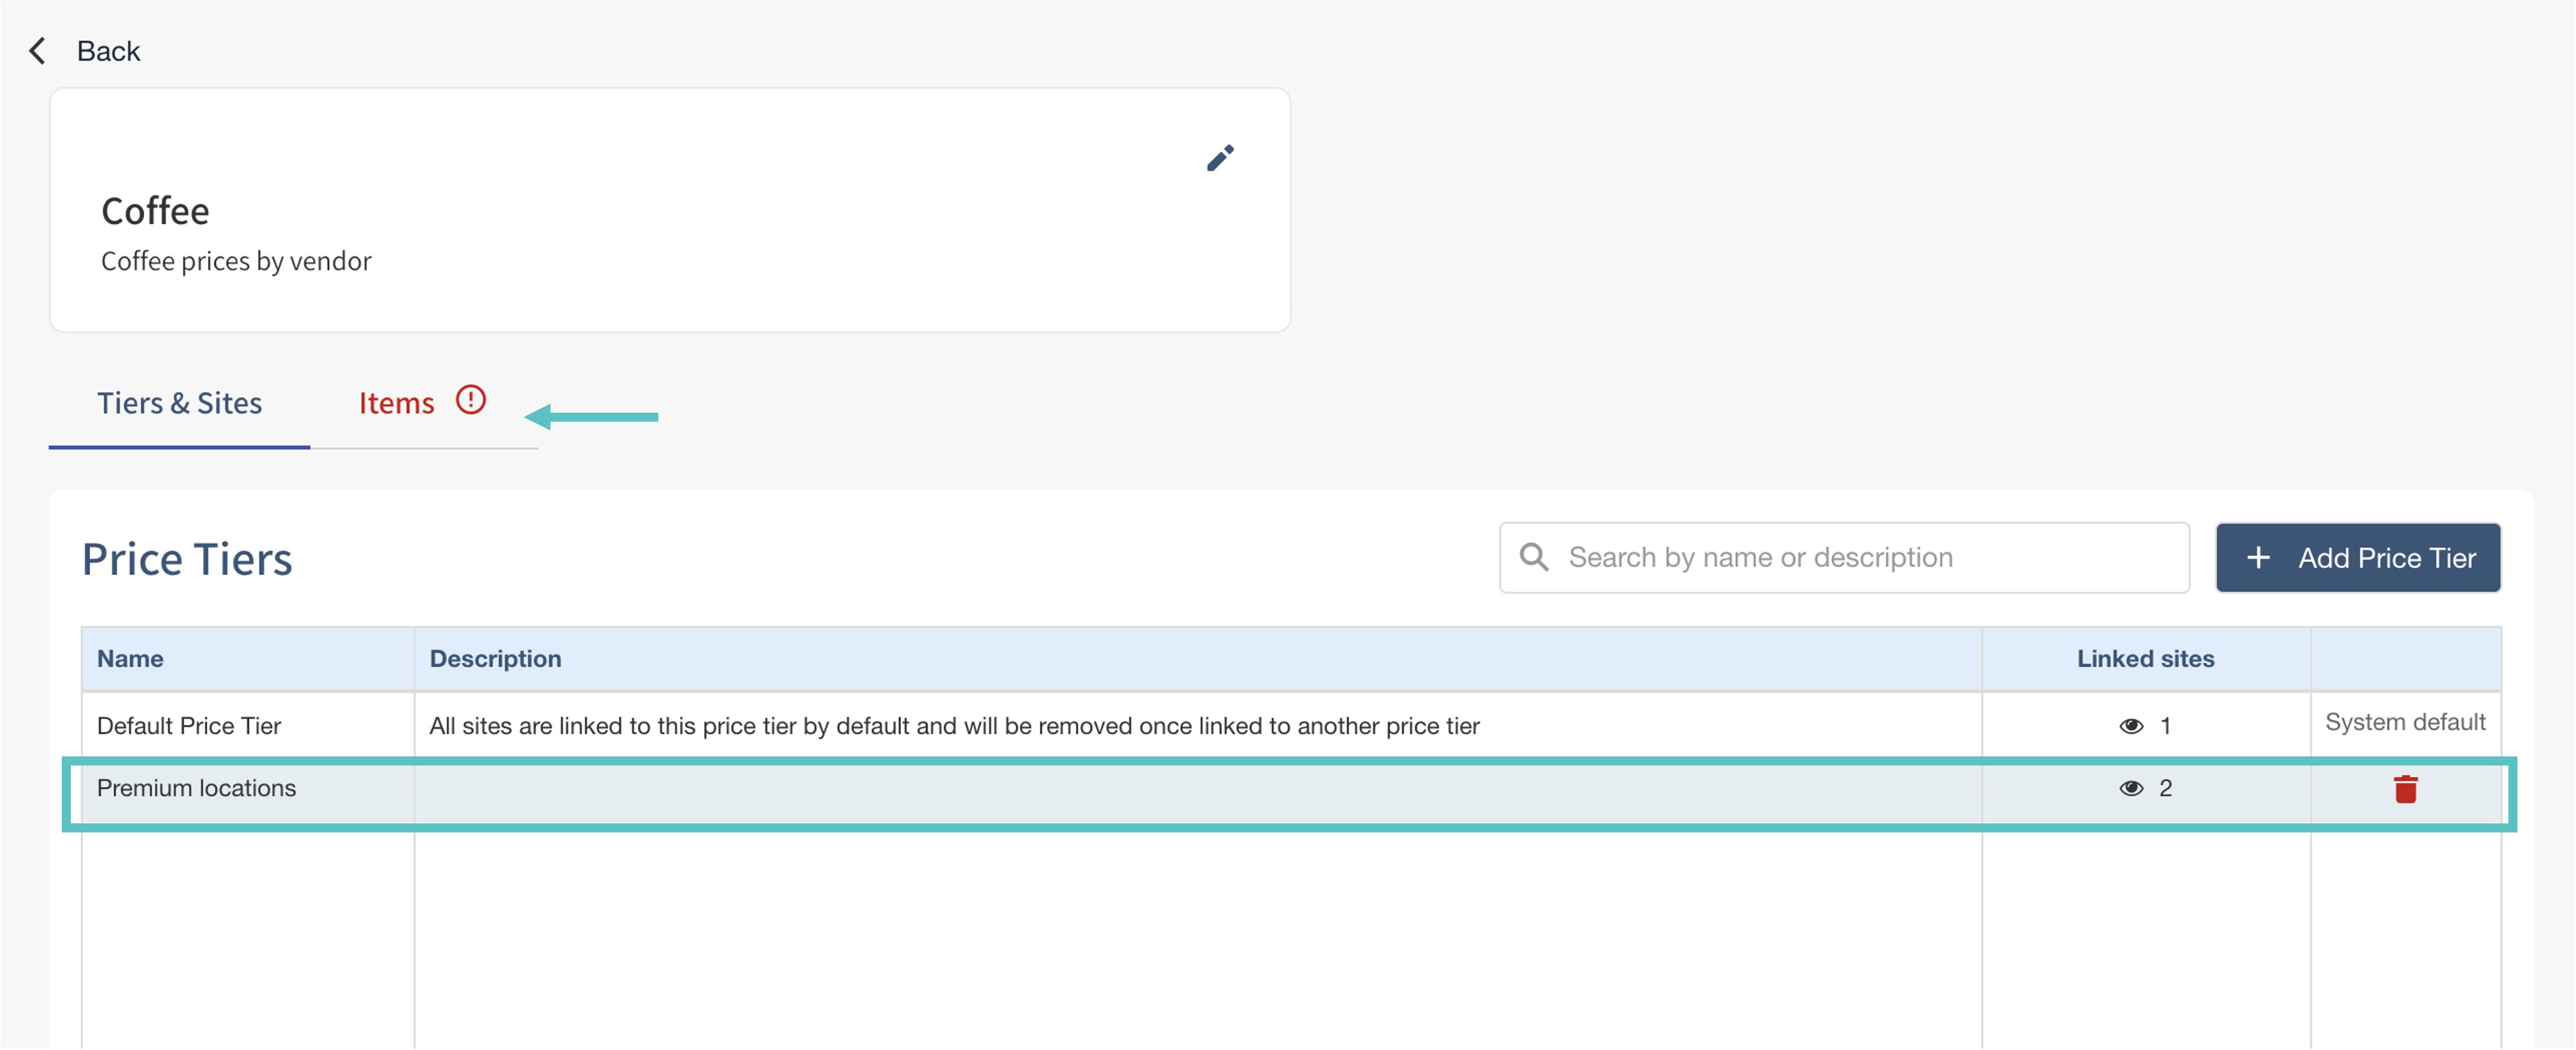The image size is (2576, 1050).
Task: Select the Premium locations row name
Action: tap(196, 788)
